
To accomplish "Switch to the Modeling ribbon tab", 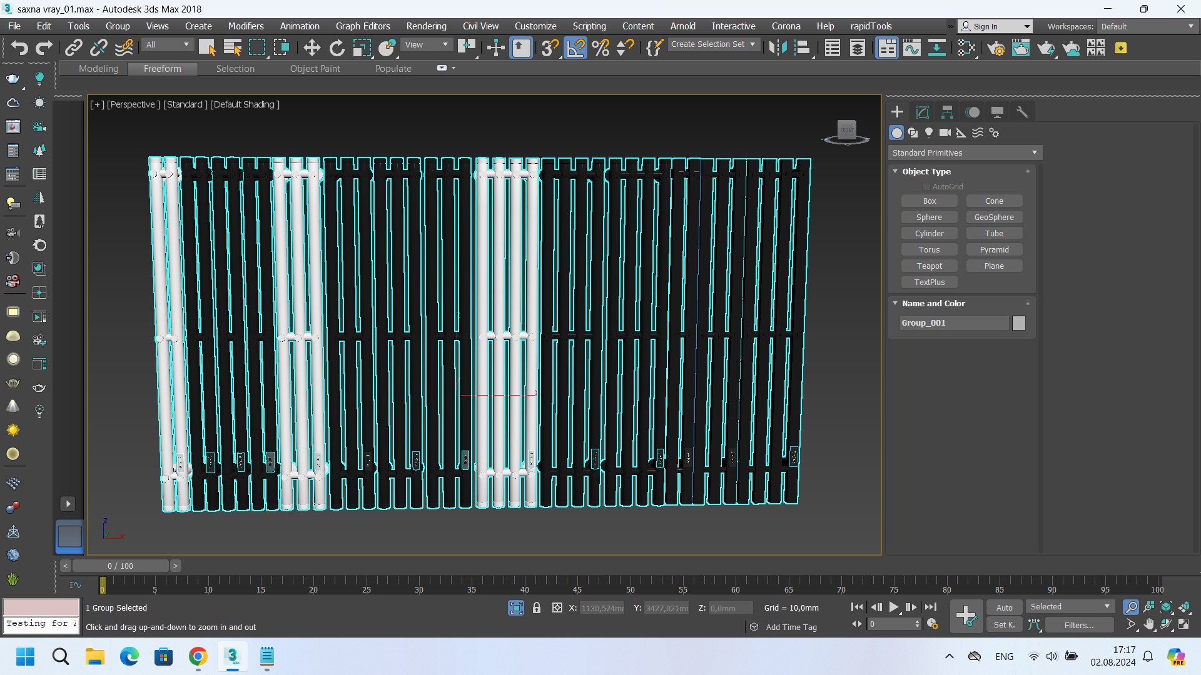I will click(98, 69).
